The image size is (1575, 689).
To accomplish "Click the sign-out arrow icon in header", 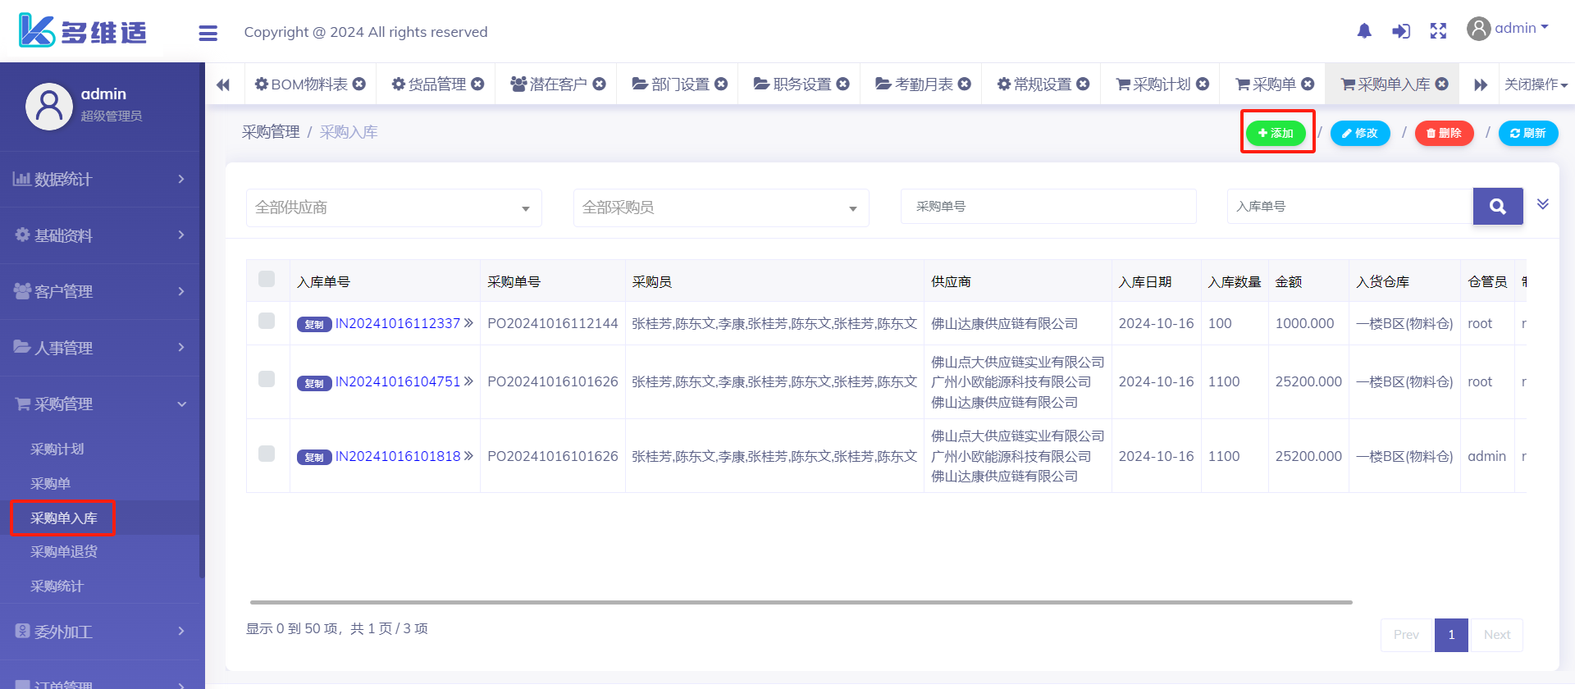I will click(1401, 31).
